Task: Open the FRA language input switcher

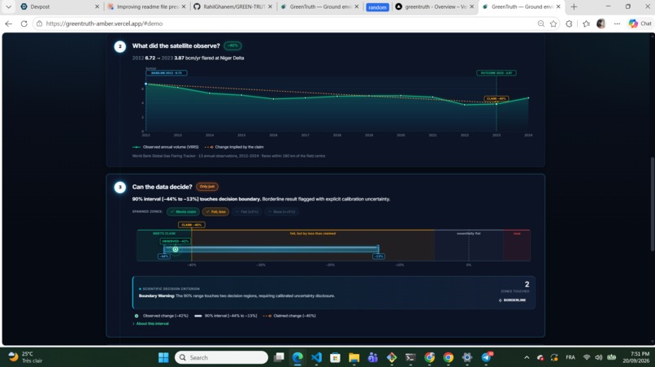Action: point(570,357)
